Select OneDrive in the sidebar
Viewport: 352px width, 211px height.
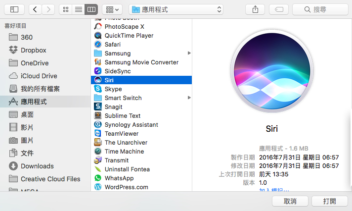pos(45,63)
